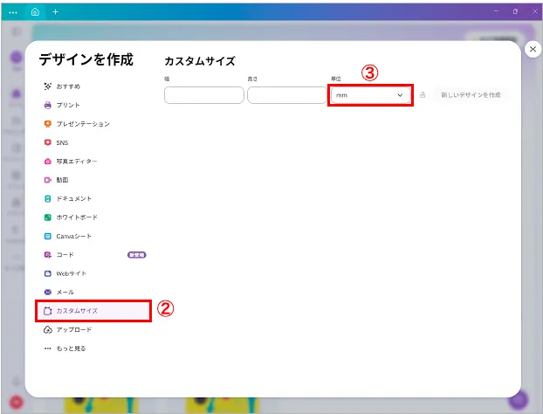This screenshot has height=414, width=543.
Task: Click the camera icon for 写真エディター
Action: click(48, 161)
